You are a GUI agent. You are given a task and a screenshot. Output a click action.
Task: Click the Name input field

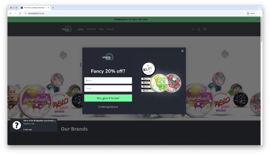(x=108, y=80)
